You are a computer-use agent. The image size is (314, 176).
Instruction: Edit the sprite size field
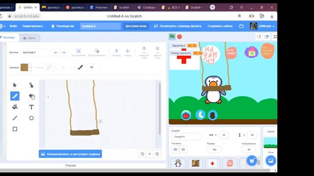point(214,150)
